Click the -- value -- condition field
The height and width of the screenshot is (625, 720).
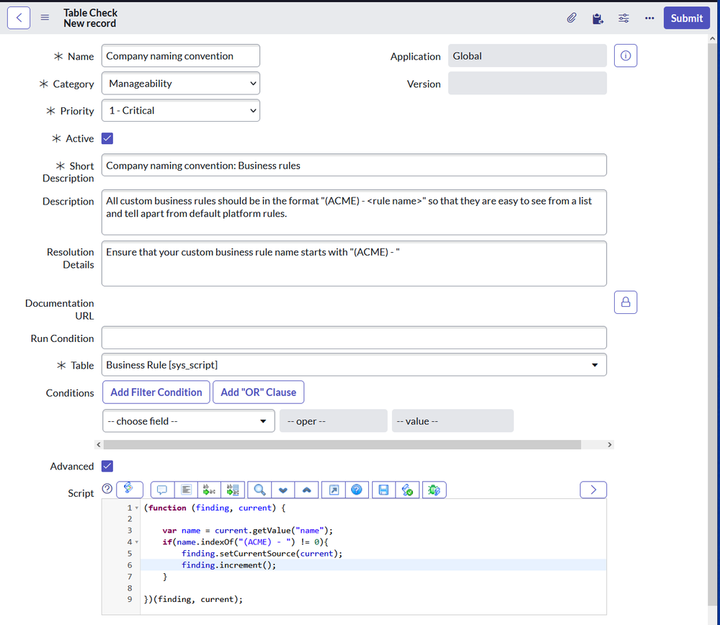click(453, 421)
